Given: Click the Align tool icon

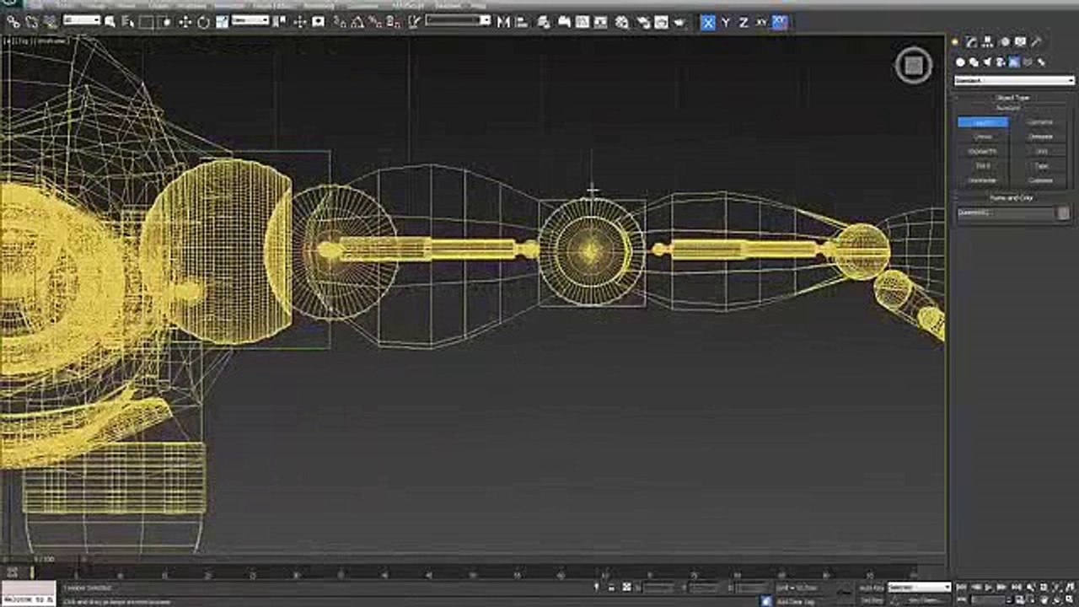Looking at the screenshot, I should pyautogui.click(x=522, y=23).
